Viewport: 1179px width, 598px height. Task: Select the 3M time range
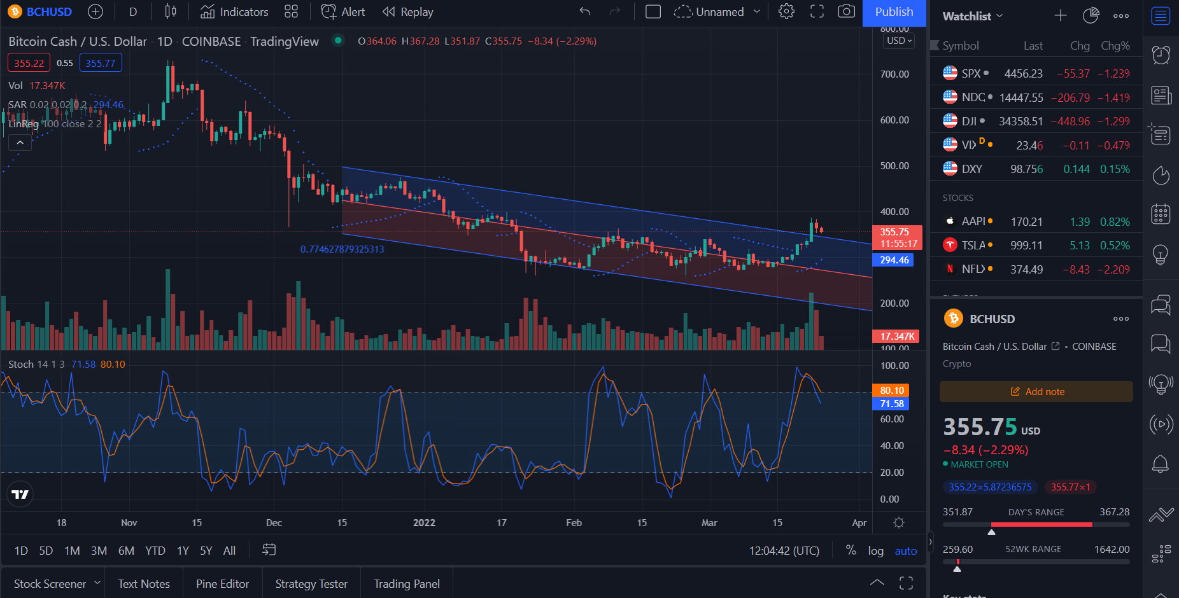point(99,551)
